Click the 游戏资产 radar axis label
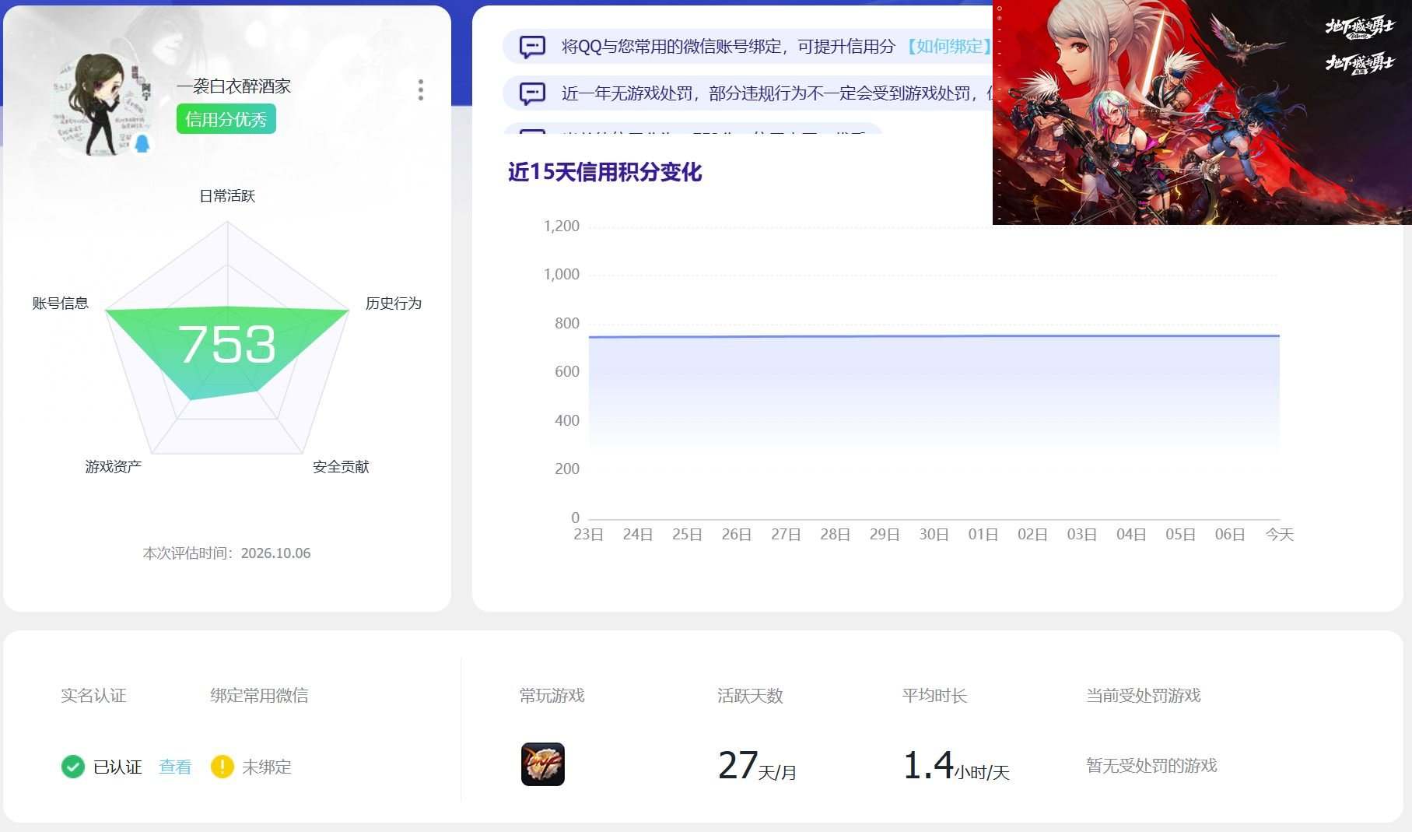Image resolution: width=1412 pixels, height=832 pixels. (114, 467)
